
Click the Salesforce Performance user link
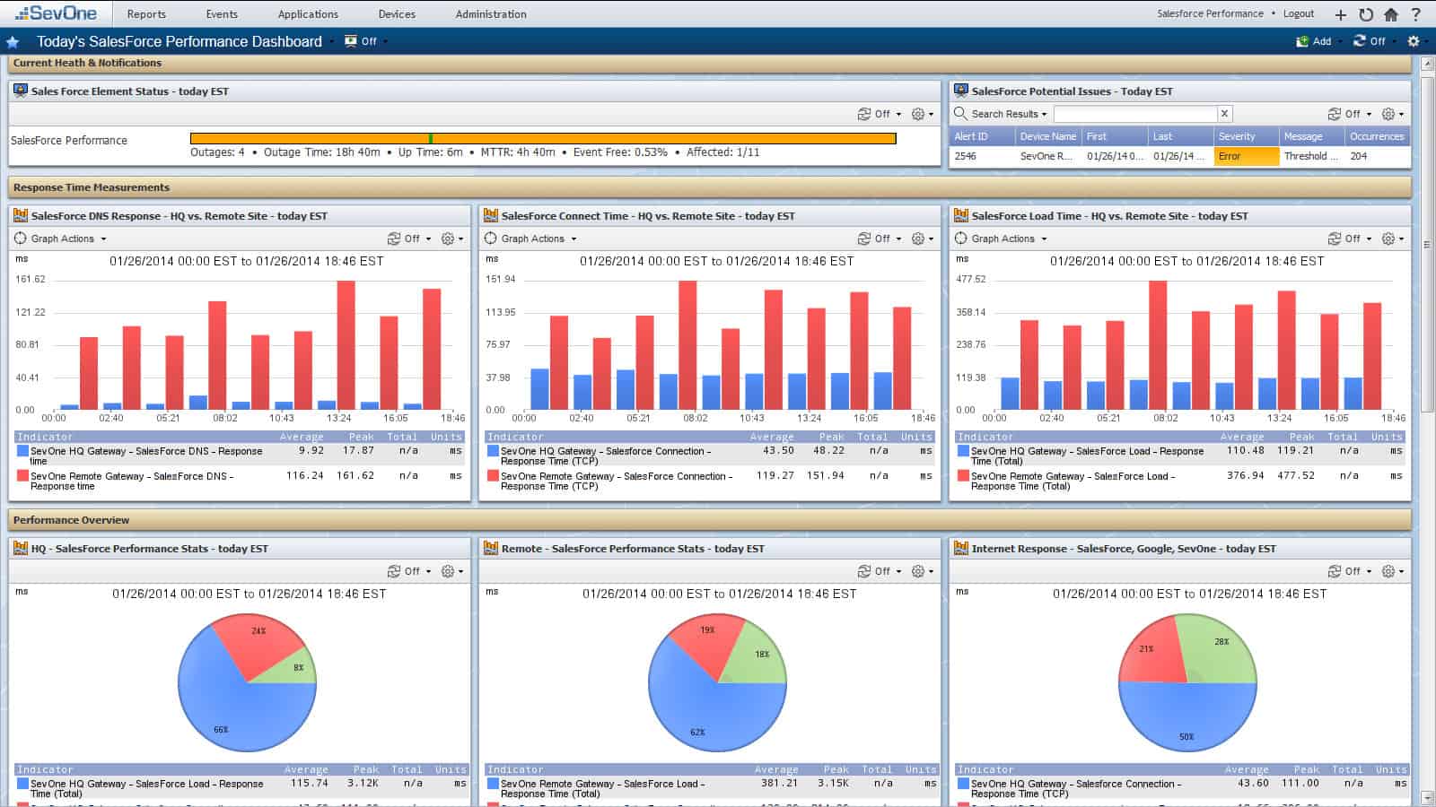1210,13
